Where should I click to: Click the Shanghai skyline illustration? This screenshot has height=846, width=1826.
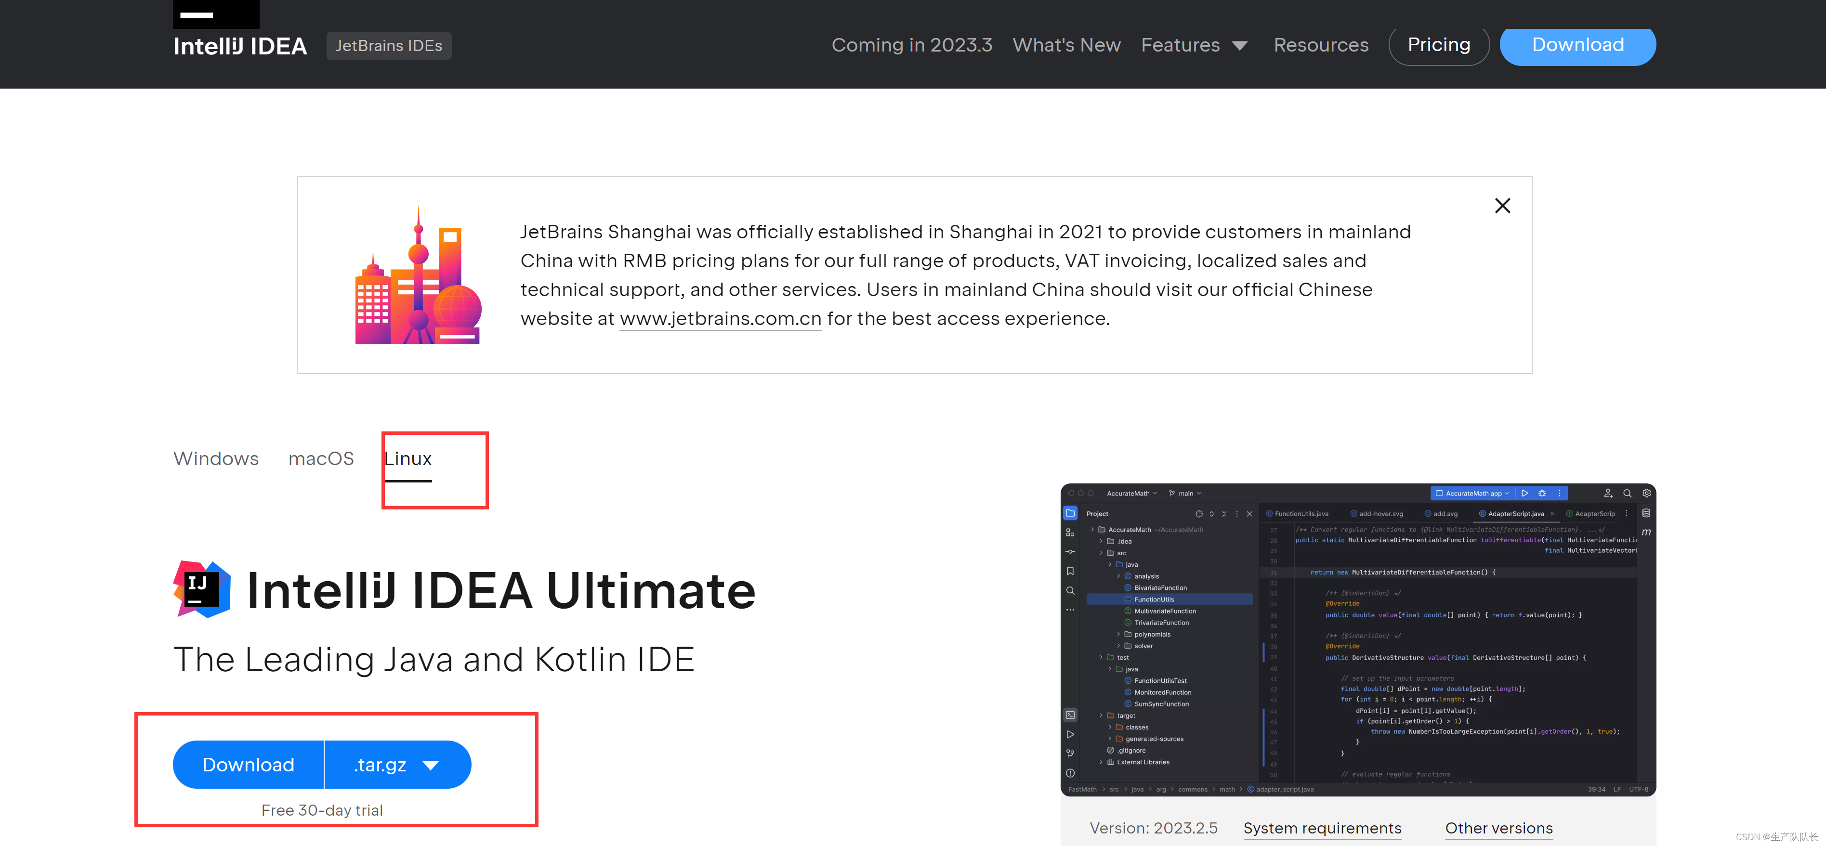pyautogui.click(x=418, y=275)
